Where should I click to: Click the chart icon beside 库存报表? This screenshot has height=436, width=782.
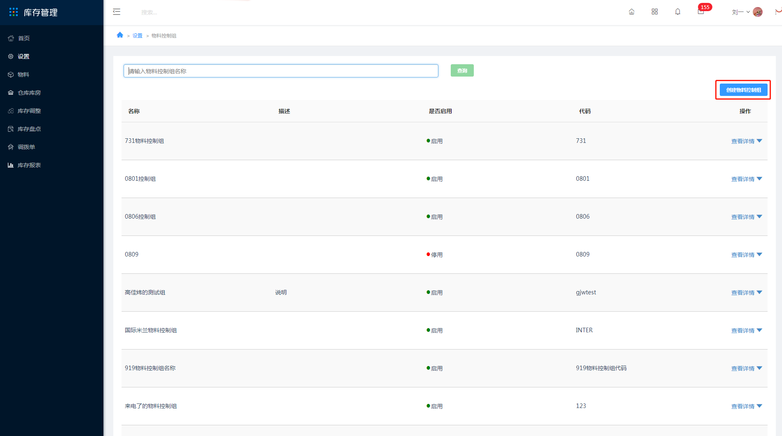(11, 165)
